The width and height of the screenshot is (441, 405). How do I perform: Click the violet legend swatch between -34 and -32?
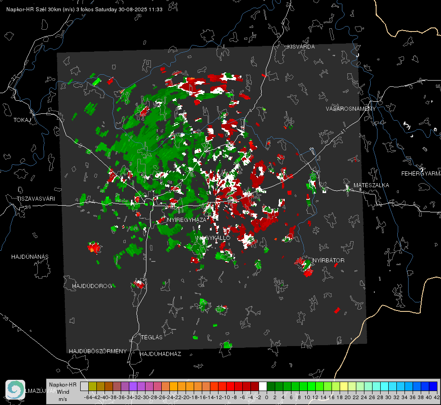tap(133, 386)
